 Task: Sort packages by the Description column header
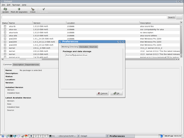point(160,23)
